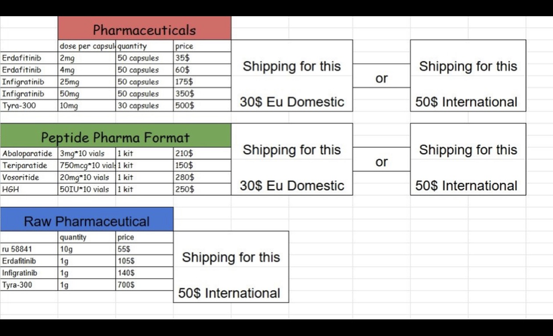The width and height of the screenshot is (553, 336).
Task: Click the red Pharmaceuticals header cell
Action: (x=145, y=28)
